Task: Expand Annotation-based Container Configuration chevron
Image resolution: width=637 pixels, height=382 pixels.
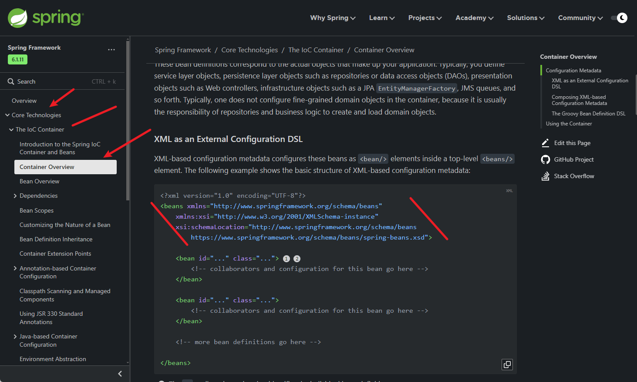Action: point(15,268)
